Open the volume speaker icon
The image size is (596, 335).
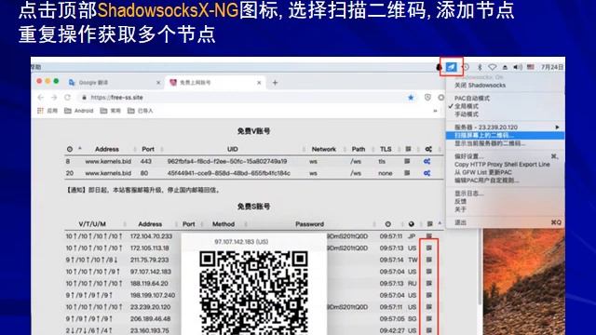518,67
